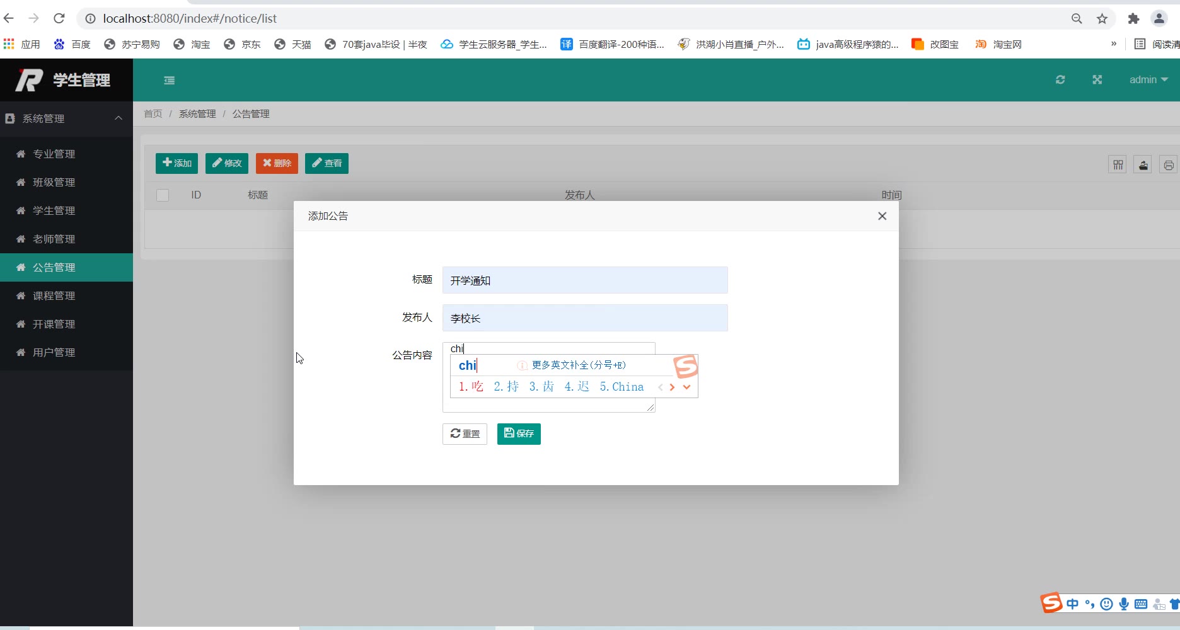The image size is (1180, 630).
Task: Open 淘宝网 bookmark
Action: tap(998, 44)
